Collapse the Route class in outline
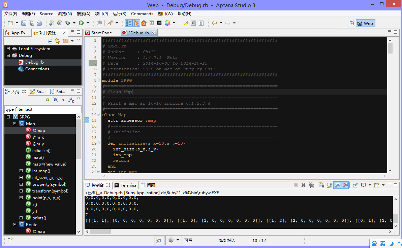 point(14,224)
